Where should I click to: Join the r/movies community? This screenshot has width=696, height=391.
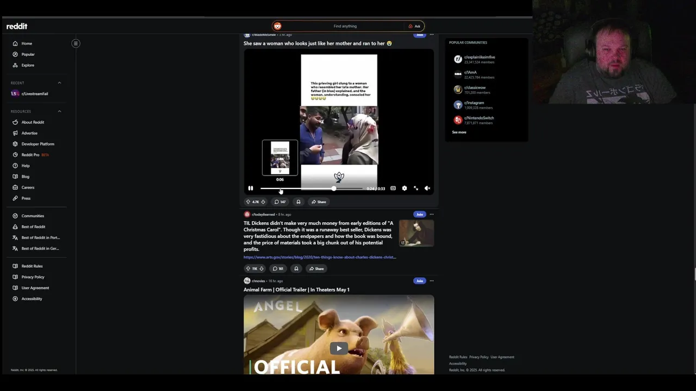click(419, 281)
